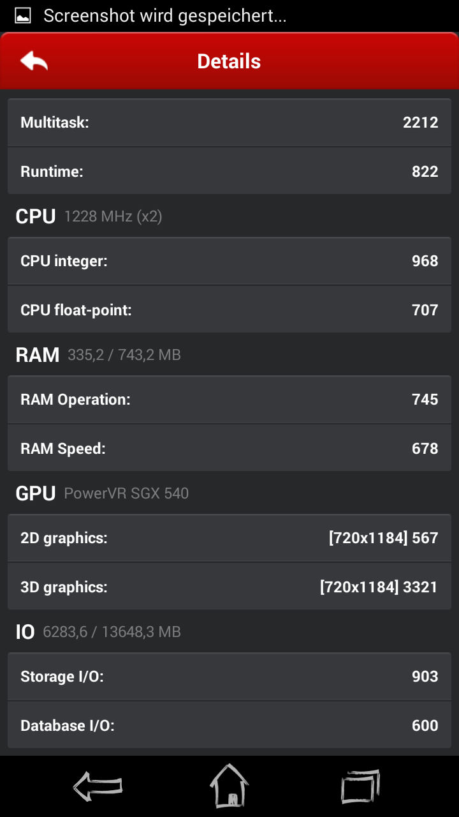Tap the GPU PowerVR SGX 540 heading
Viewport: 459px width, 817px height.
(102, 493)
